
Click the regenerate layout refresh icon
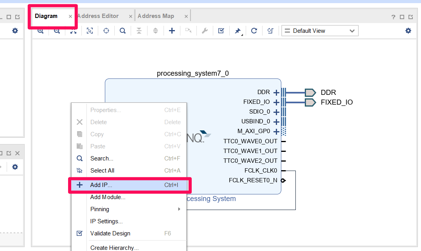click(x=254, y=31)
